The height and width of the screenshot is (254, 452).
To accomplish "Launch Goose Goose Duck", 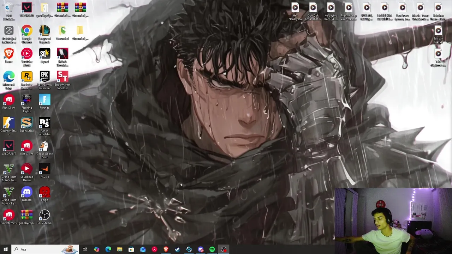I will (44, 150).
